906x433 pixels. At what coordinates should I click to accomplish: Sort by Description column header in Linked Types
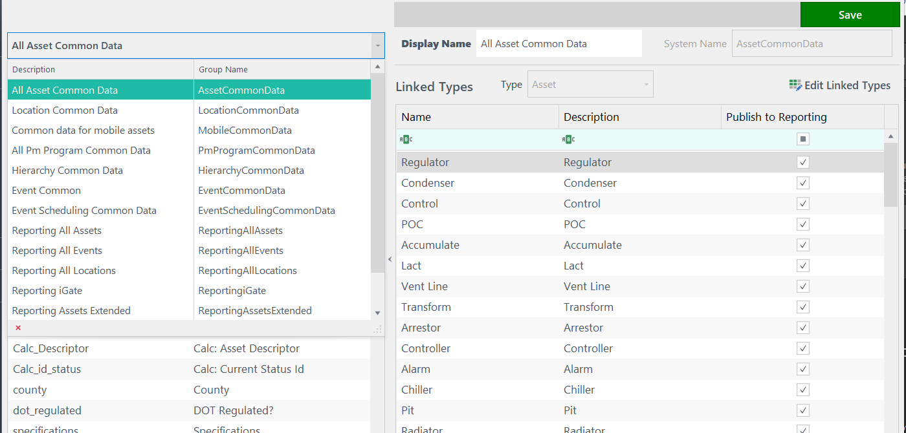[640, 117]
